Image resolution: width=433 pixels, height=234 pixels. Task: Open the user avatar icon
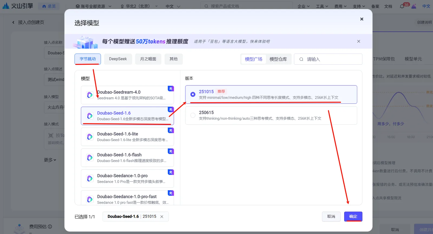click(x=414, y=6)
